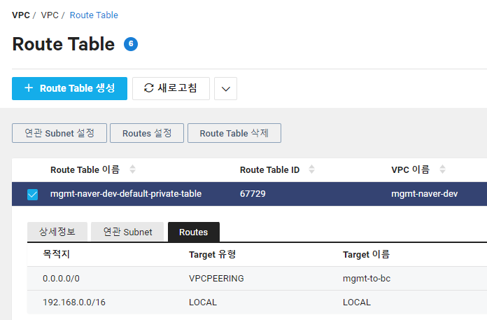
Task: Click the route table count badge
Action: point(131,44)
